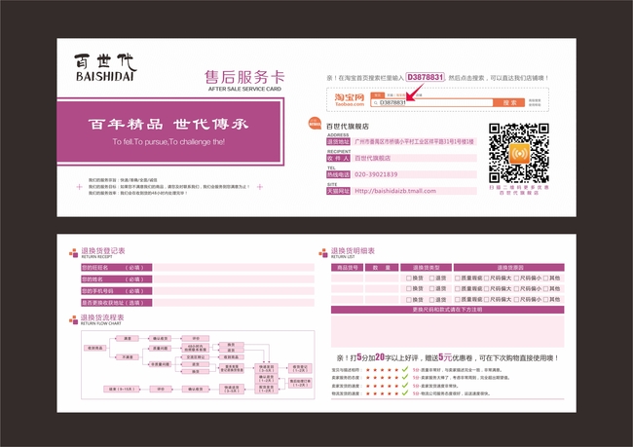633x447 pixels.
Task: Check 退货 in the third return list row
Action: [x=431, y=300]
